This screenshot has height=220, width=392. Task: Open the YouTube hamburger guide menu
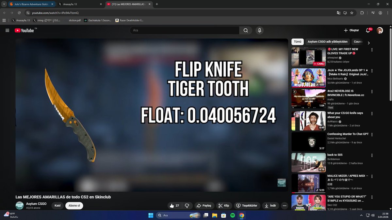point(7,30)
